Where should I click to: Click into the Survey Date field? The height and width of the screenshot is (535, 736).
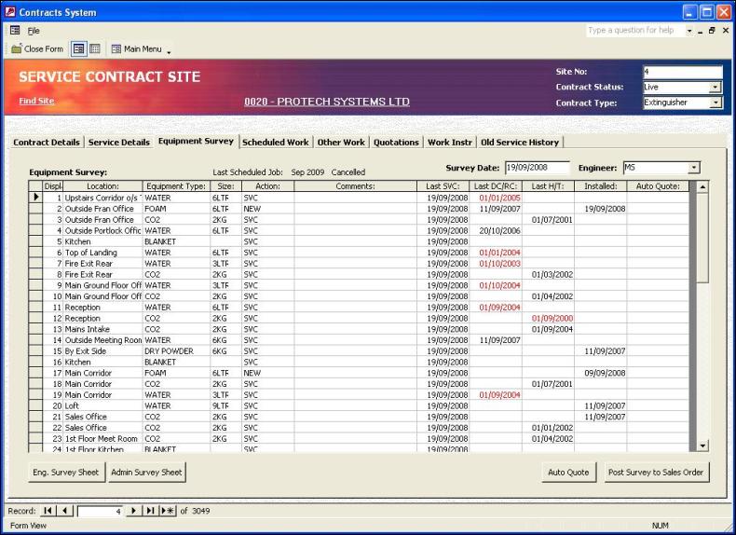pos(537,168)
